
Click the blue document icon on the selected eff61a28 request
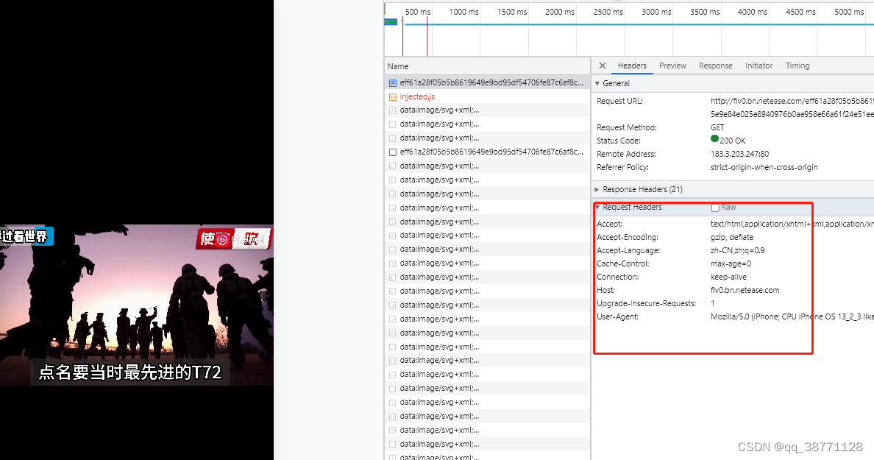[392, 82]
